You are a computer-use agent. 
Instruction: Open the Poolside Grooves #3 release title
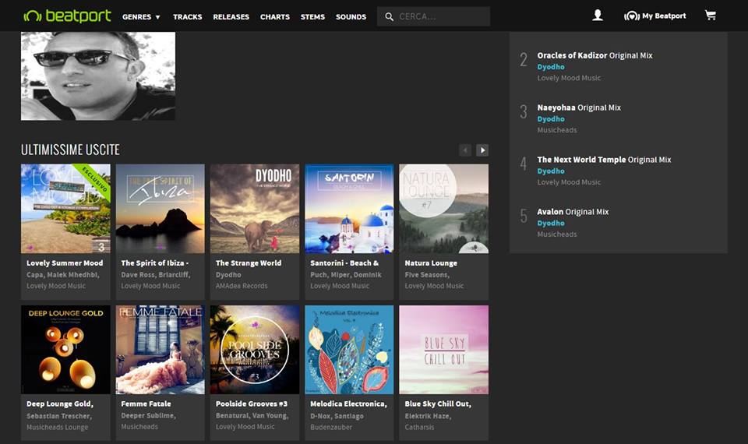coord(252,404)
